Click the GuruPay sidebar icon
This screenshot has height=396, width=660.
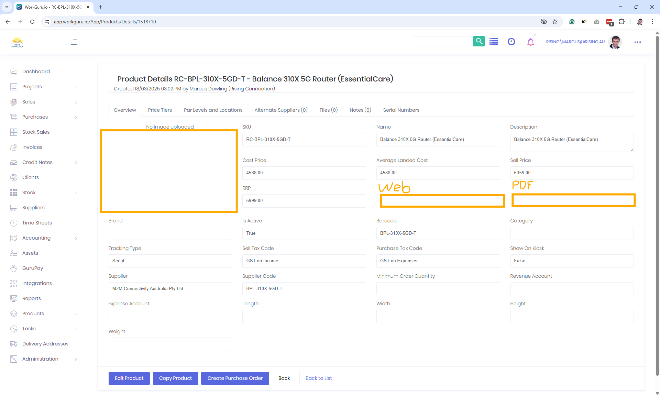(14, 268)
